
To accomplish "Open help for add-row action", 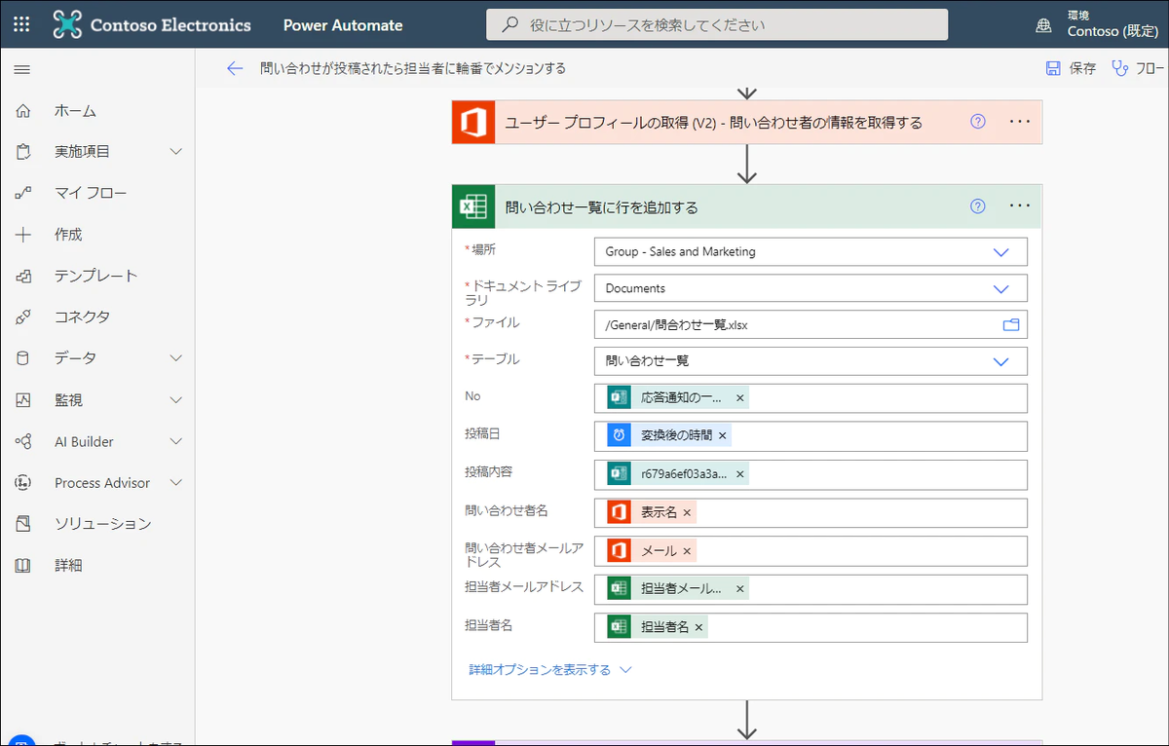I will coord(978,205).
